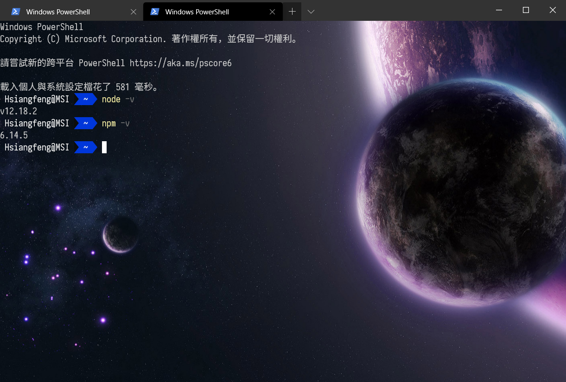The height and width of the screenshot is (382, 566).
Task: Click the yellow "npm" command text
Action: (x=109, y=124)
